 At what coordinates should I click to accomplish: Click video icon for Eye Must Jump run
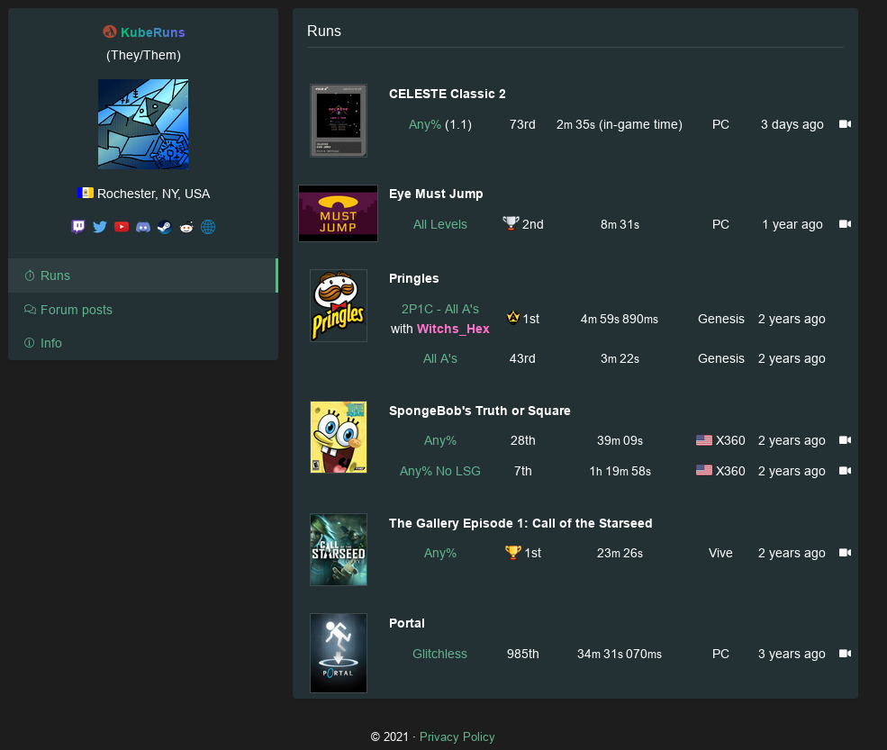[x=846, y=224]
